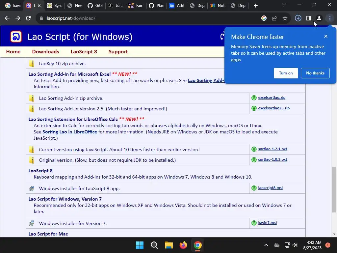The width and height of the screenshot is (337, 253).
Task: Click green download icon next to laoscript8.msi
Action: tap(254, 188)
